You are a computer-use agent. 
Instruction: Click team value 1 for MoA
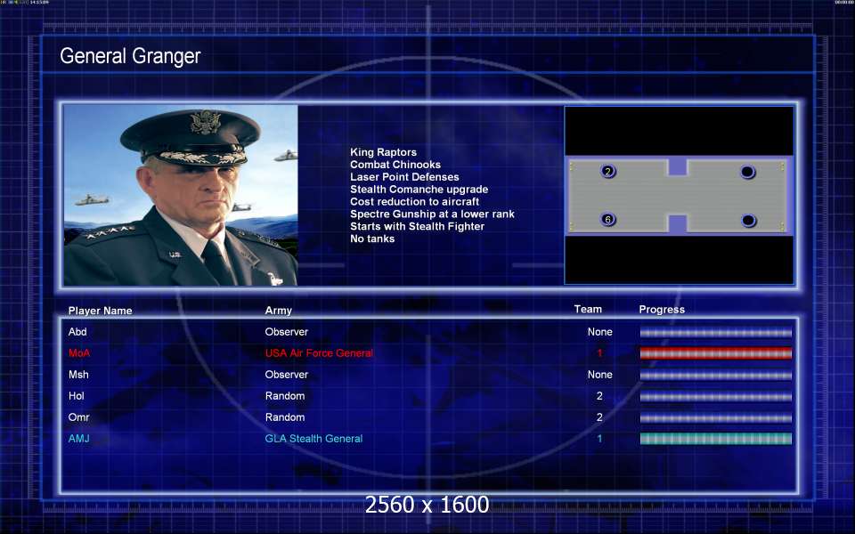pos(599,353)
